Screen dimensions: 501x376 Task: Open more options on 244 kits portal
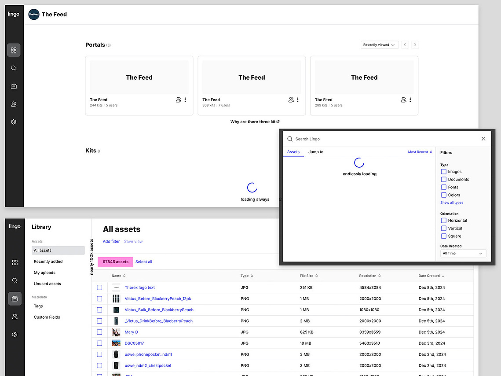185,100
